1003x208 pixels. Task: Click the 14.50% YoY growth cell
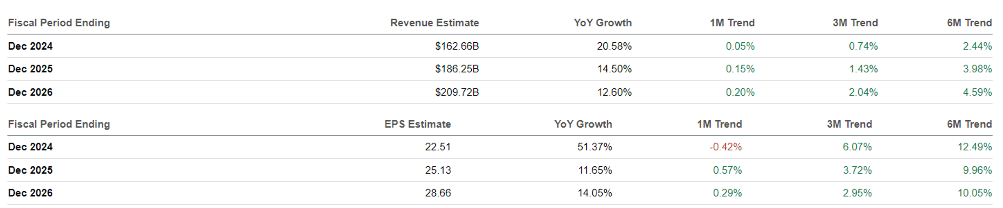(614, 69)
